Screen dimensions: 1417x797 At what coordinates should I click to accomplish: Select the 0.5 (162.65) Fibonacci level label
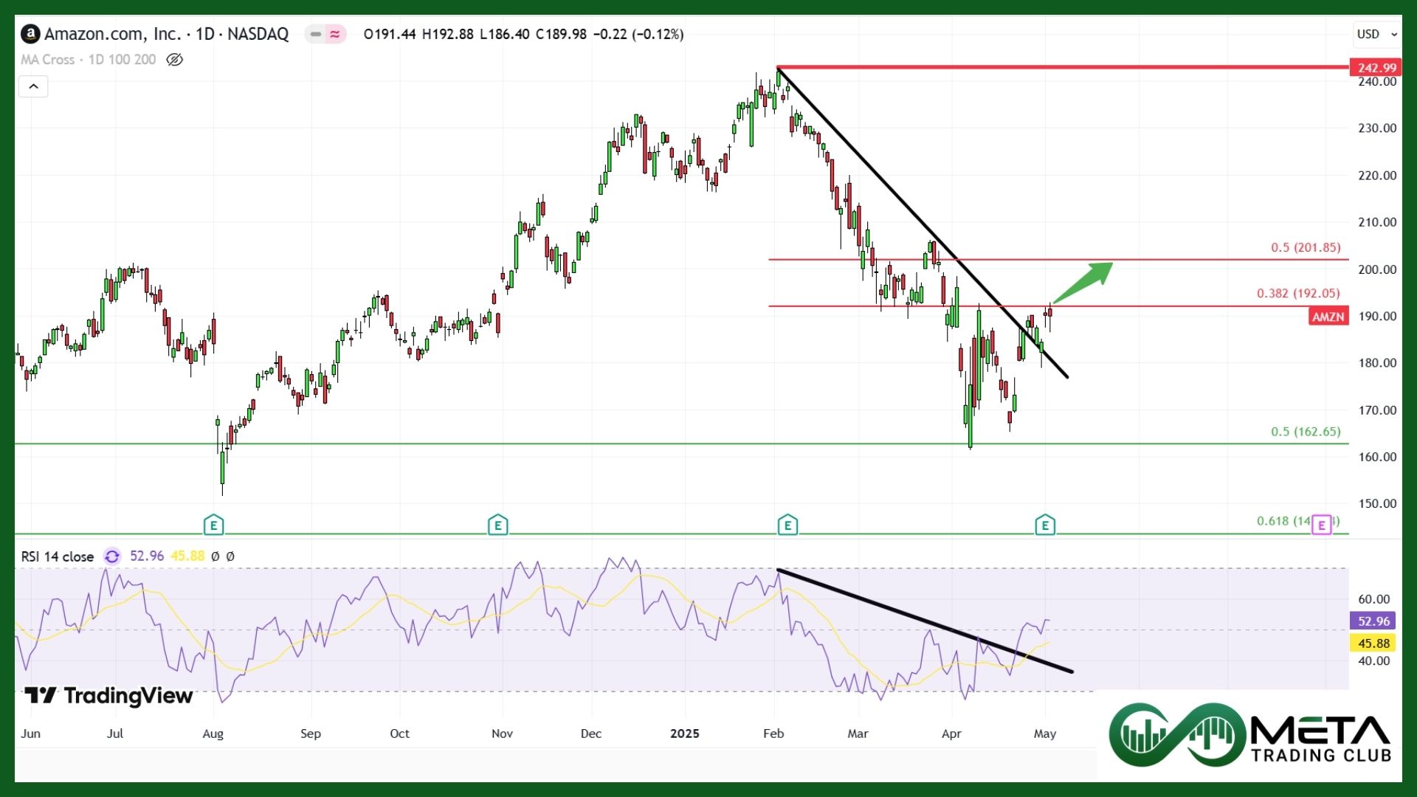1306,432
